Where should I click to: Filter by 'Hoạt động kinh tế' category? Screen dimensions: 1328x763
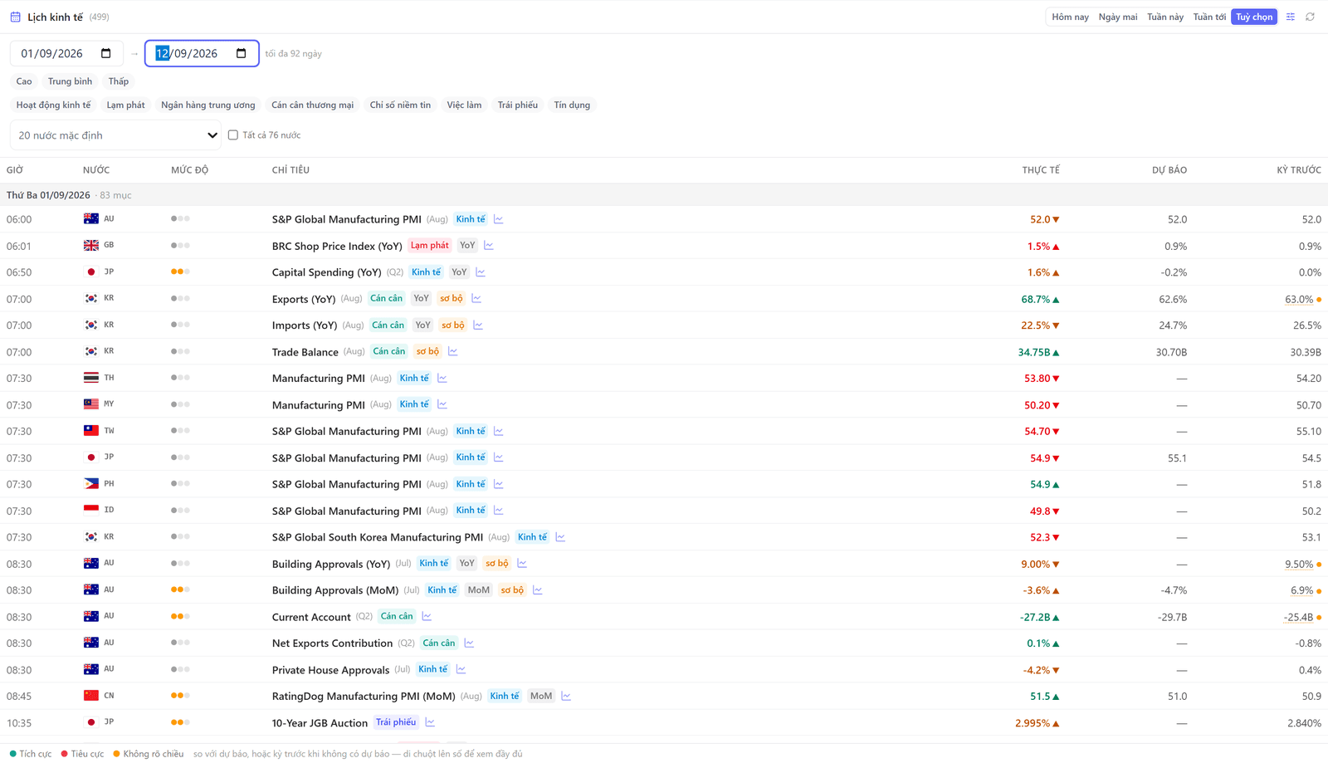54,105
